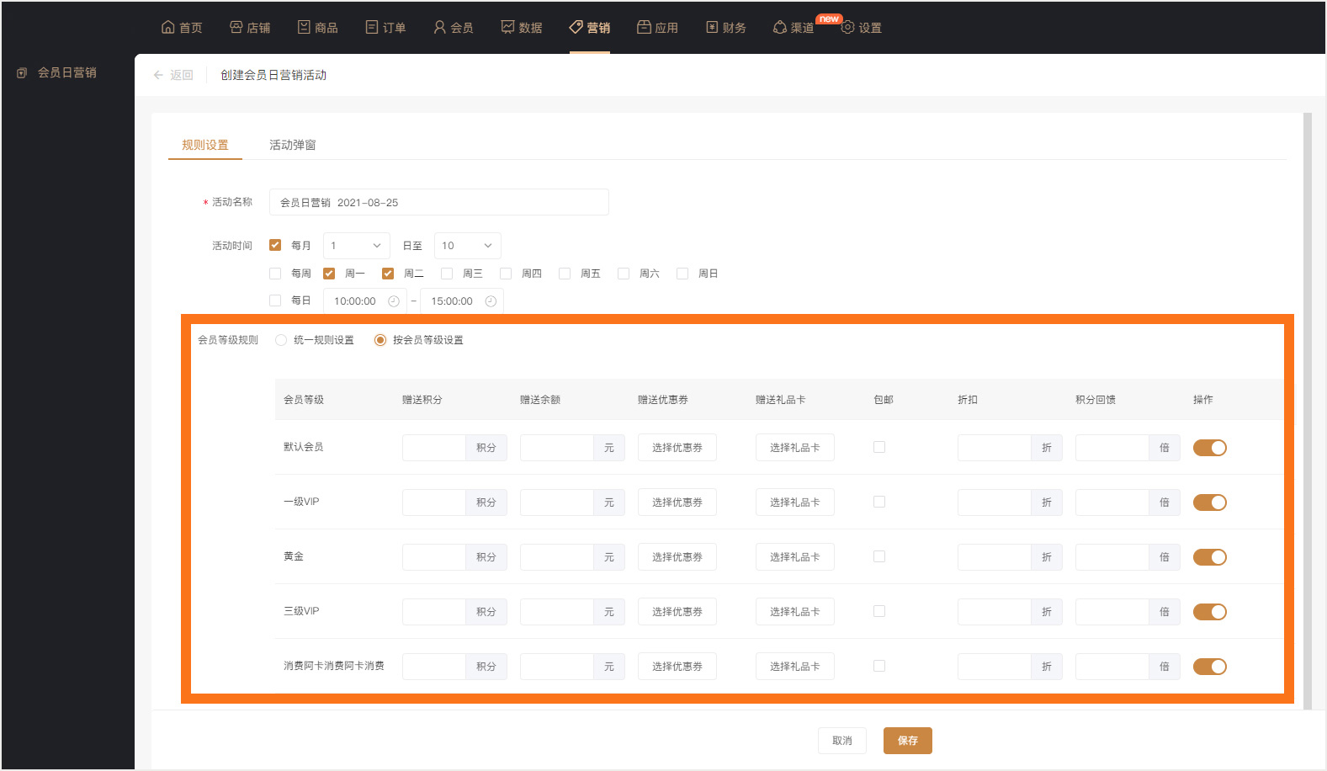Click the 首页 home icon in top navigation

(x=168, y=27)
